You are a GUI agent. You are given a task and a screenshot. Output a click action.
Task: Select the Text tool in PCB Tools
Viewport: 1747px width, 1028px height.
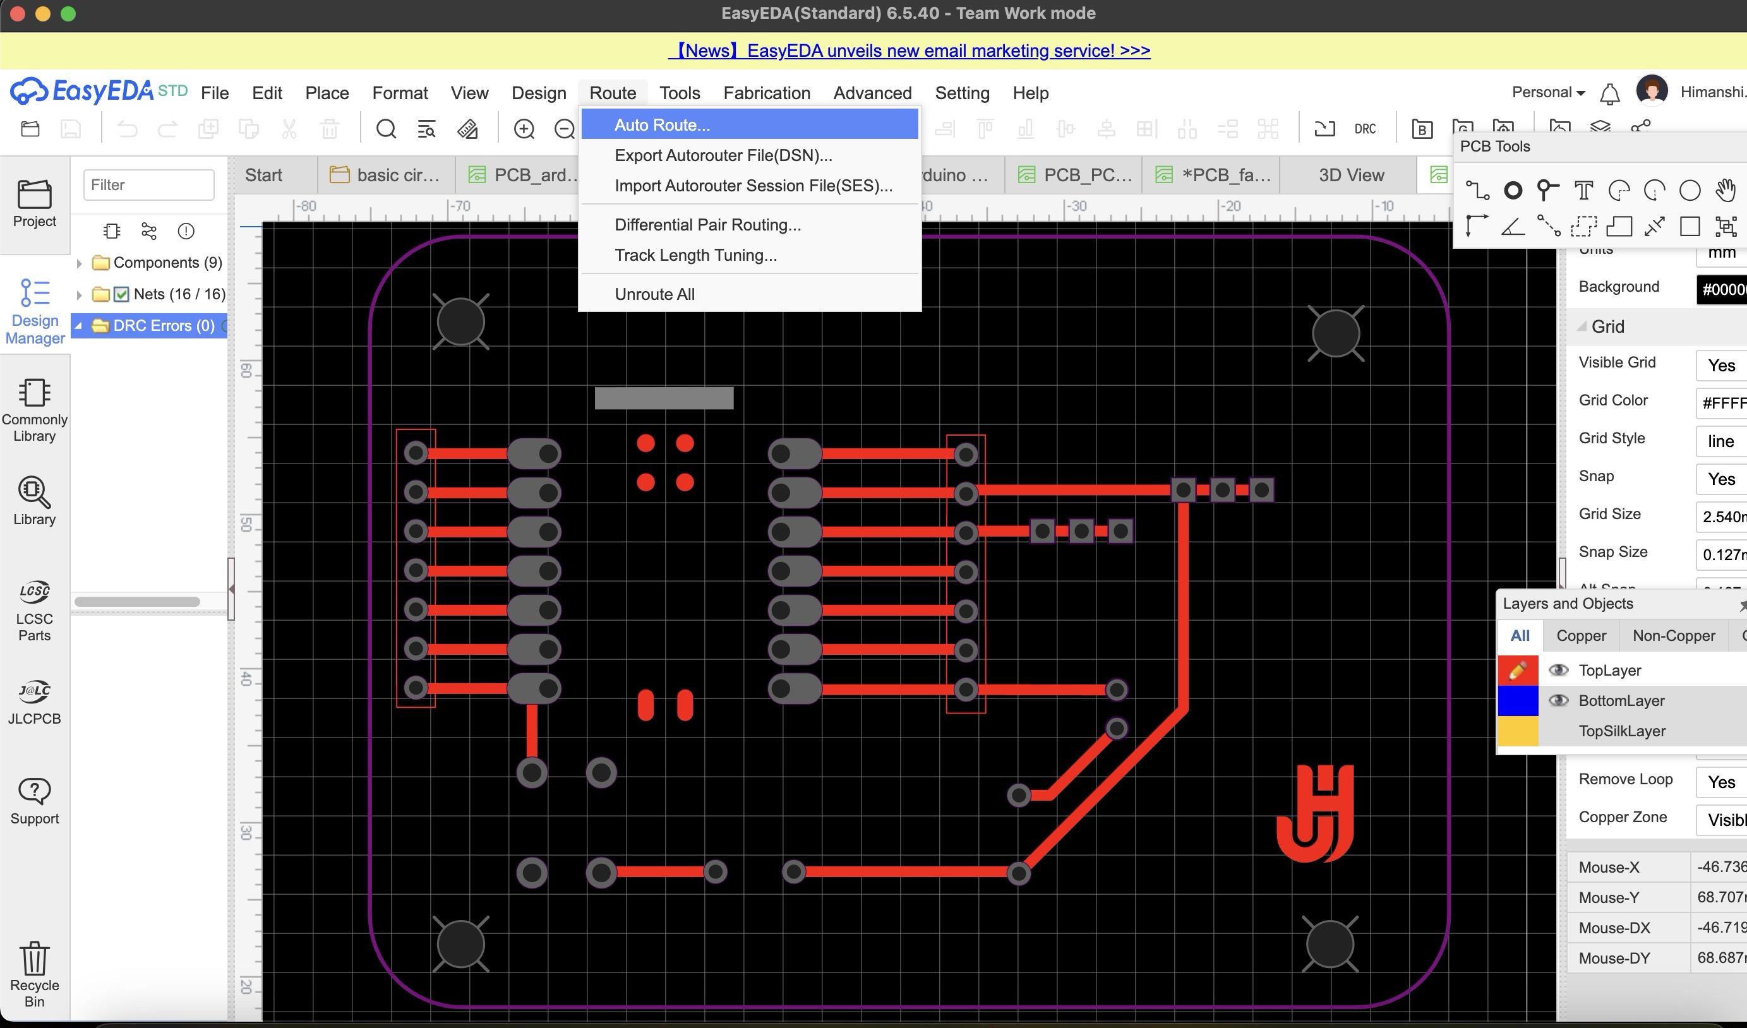pos(1583,190)
